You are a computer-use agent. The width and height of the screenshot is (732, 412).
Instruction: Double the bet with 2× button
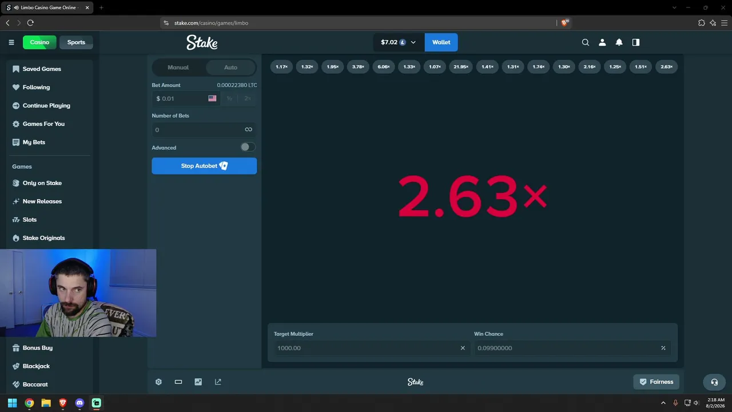pyautogui.click(x=248, y=98)
